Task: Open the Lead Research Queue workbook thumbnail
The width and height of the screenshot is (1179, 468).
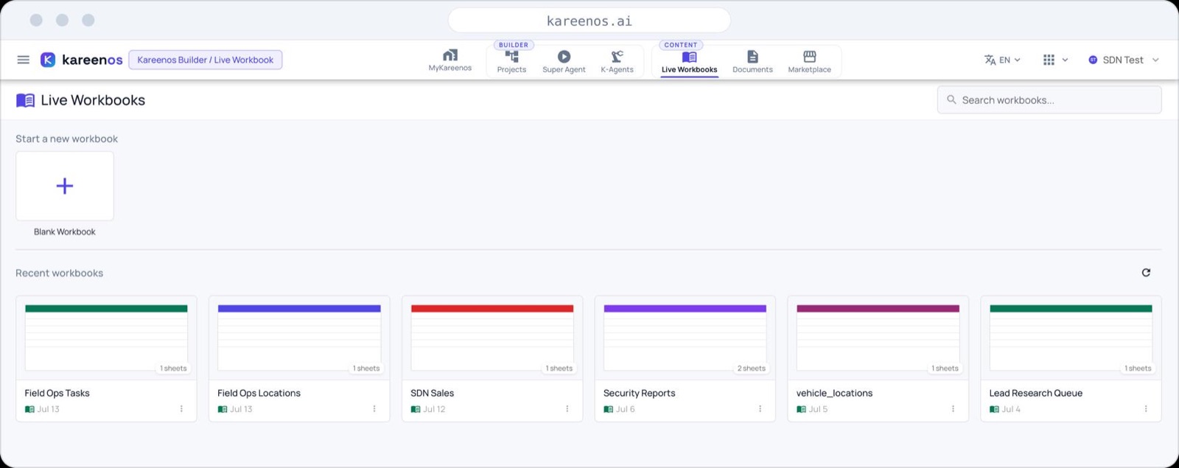Action: (1071, 338)
